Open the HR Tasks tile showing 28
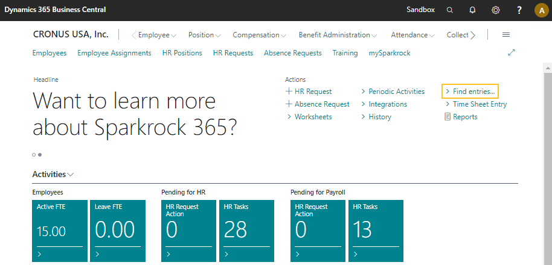The image size is (552, 265). [x=246, y=231]
